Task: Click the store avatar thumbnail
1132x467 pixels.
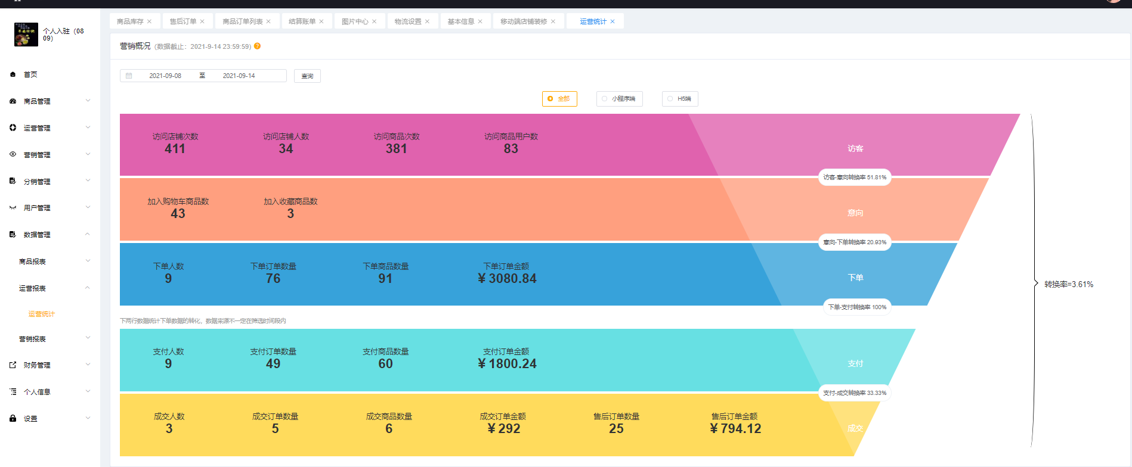Action: click(x=26, y=35)
